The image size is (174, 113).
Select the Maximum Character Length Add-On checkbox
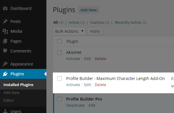click(59, 79)
